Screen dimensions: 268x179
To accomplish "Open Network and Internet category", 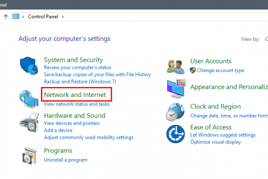I will pos(75,94).
